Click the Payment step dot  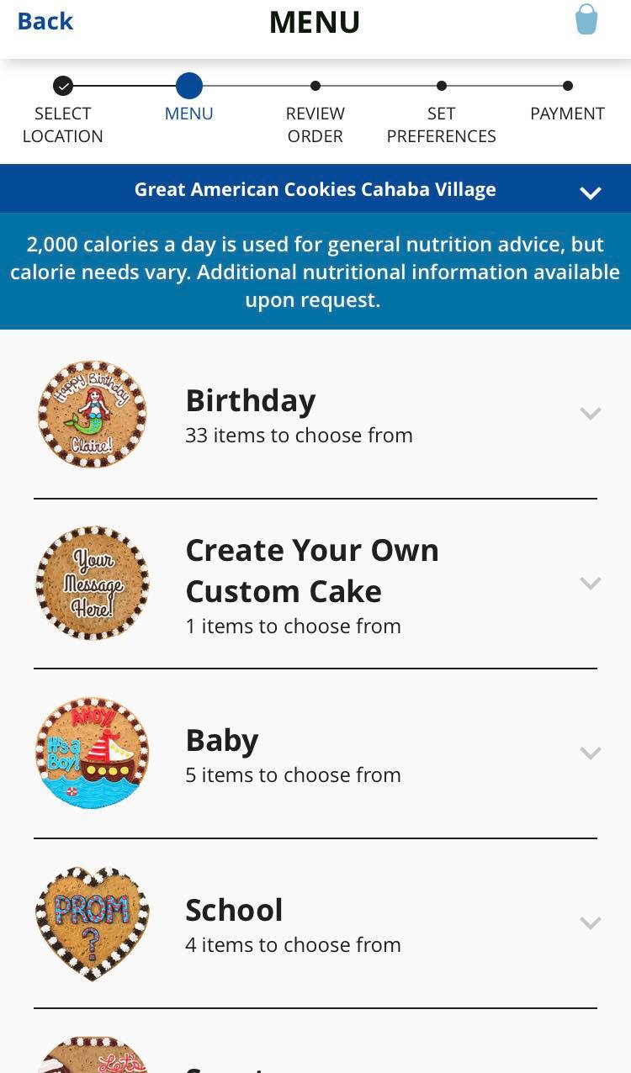click(568, 86)
